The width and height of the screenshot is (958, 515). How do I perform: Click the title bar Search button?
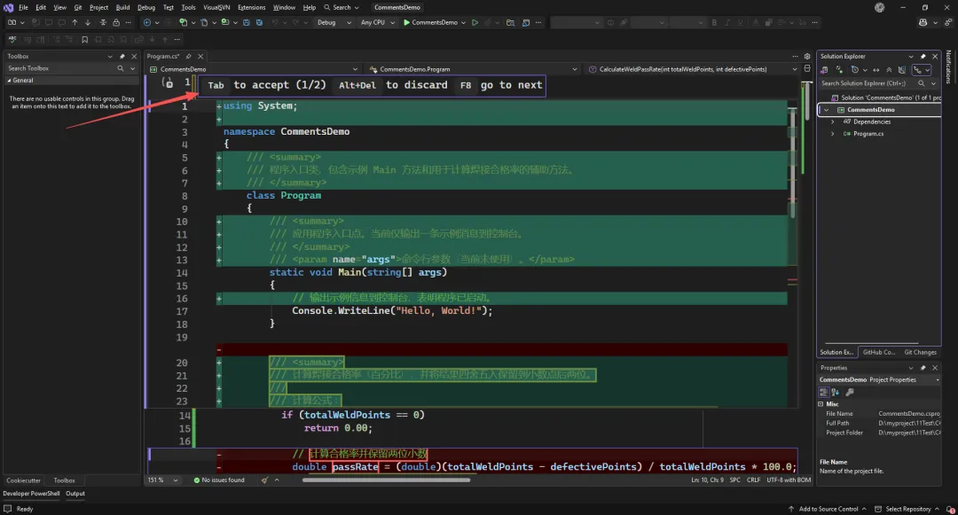click(342, 7)
